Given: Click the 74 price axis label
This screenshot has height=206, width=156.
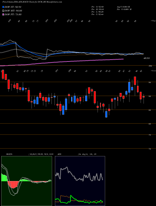Looking at the screenshot, I should [150, 149].
